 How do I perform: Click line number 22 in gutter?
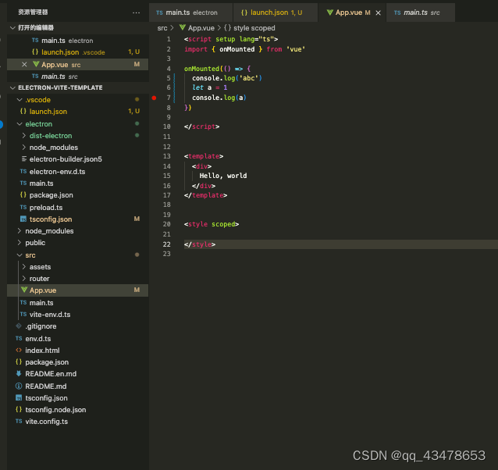point(167,244)
